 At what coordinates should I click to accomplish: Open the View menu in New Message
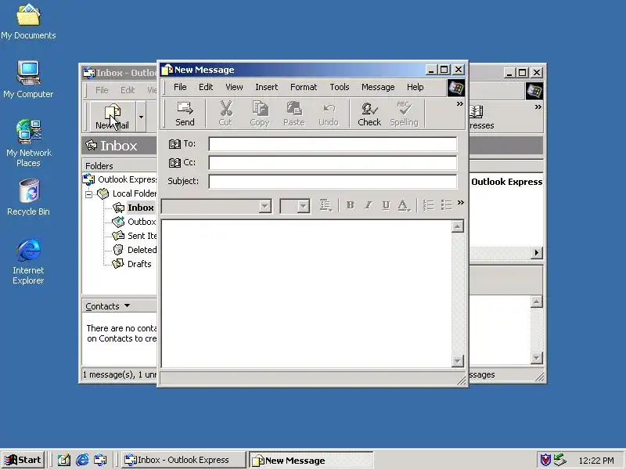pos(234,87)
